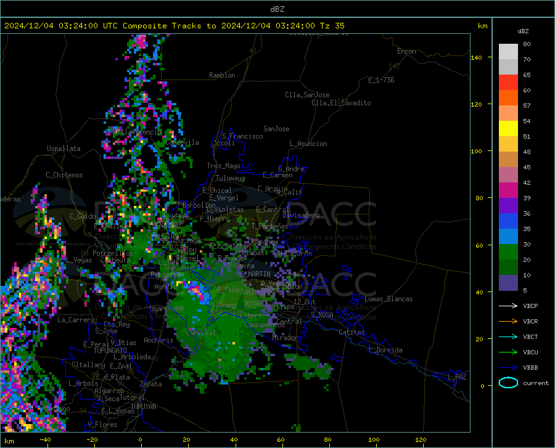Click the C_Chilenos map label
The height and width of the screenshot is (448, 555).
tap(64, 175)
